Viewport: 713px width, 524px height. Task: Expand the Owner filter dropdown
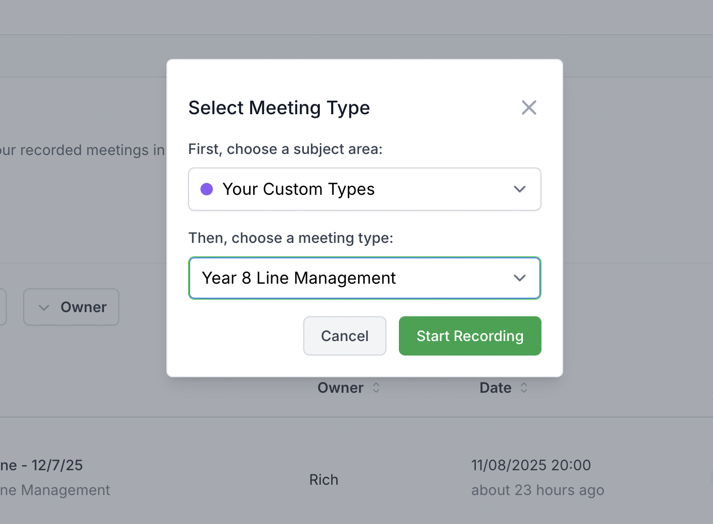71,307
